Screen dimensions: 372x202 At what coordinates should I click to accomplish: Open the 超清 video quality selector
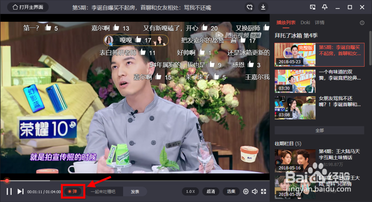[x=211, y=191]
